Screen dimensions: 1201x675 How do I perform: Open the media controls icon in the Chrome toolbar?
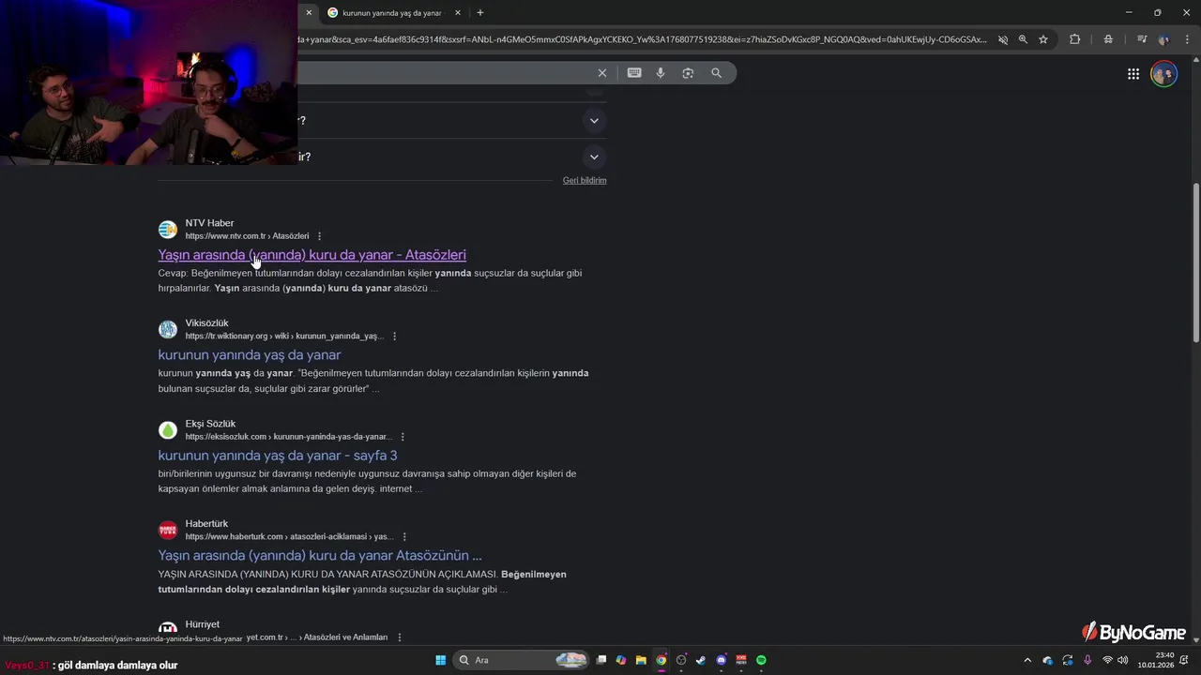1142,39
